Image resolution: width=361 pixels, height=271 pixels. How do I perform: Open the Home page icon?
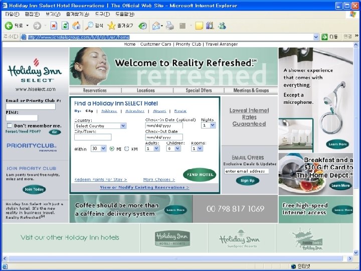coord(76,26)
